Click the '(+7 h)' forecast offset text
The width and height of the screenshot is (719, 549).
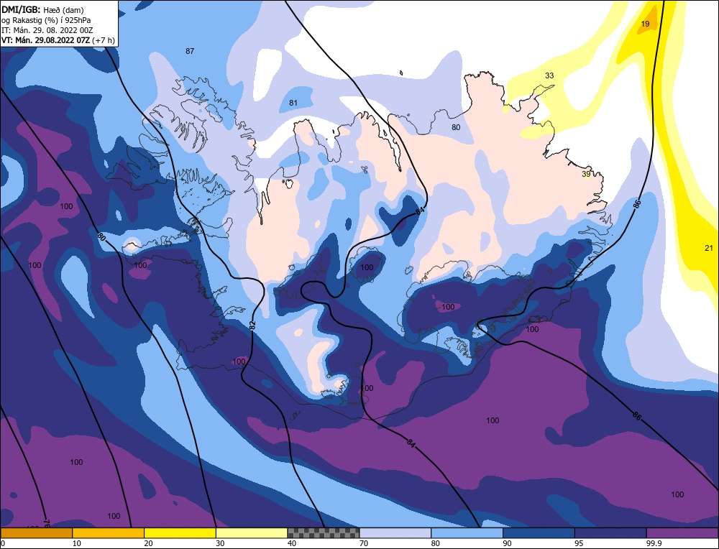click(x=104, y=40)
